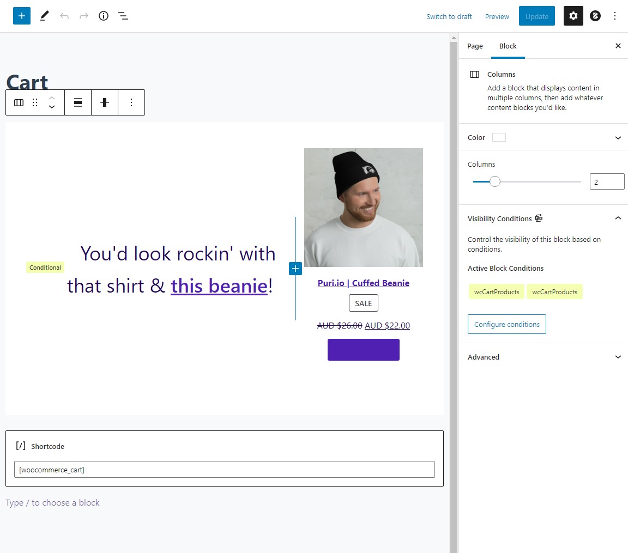
Task: Click the Color swatch preview
Action: pos(499,137)
